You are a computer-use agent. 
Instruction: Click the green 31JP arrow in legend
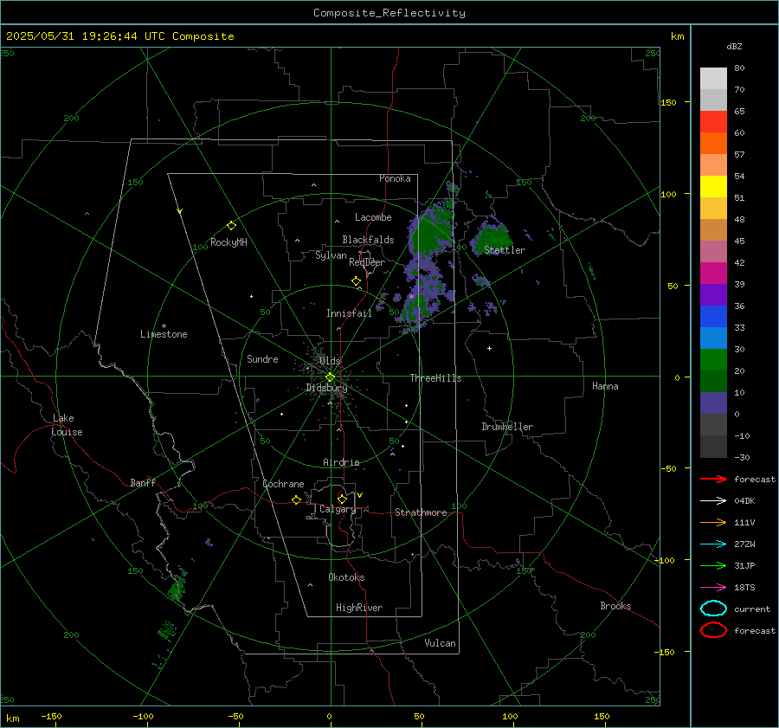point(713,565)
